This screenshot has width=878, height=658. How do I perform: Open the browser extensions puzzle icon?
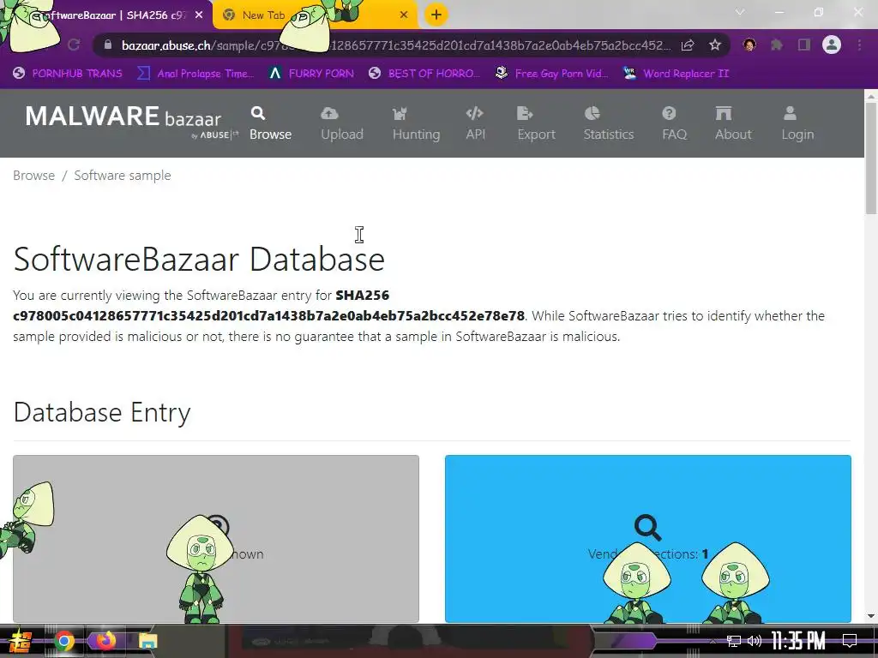pos(776,45)
